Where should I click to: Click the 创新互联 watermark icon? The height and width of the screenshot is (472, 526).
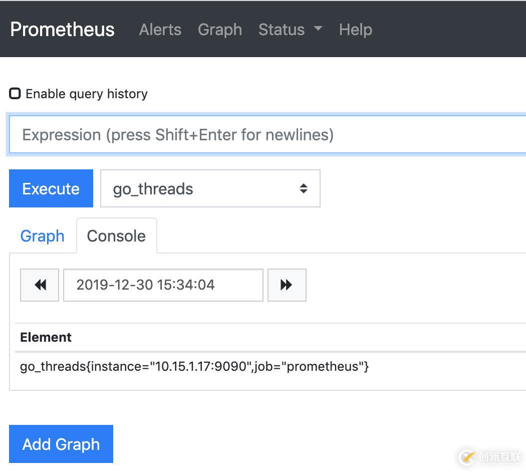[467, 457]
